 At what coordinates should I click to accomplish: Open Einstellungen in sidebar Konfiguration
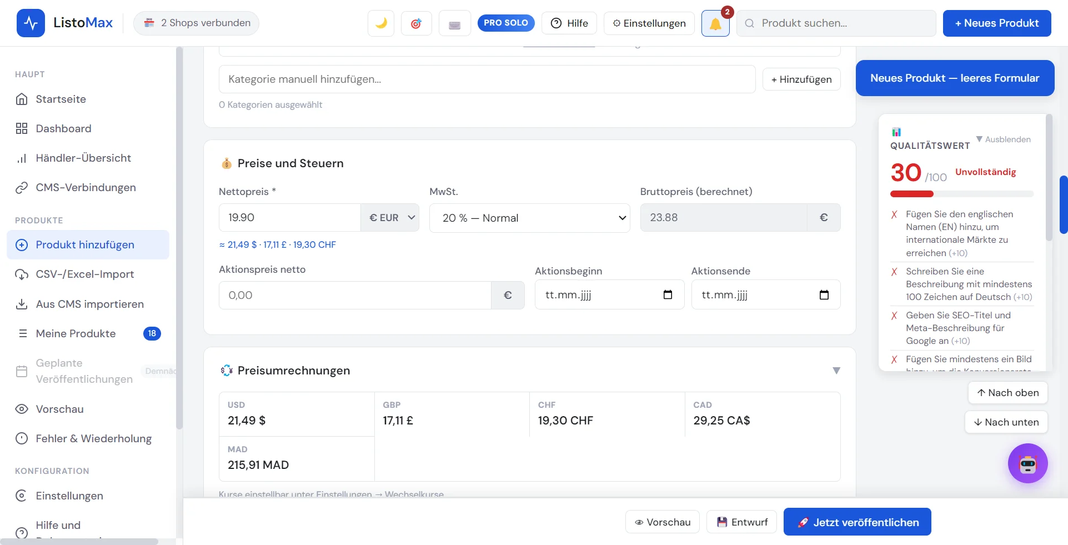[x=88, y=496]
